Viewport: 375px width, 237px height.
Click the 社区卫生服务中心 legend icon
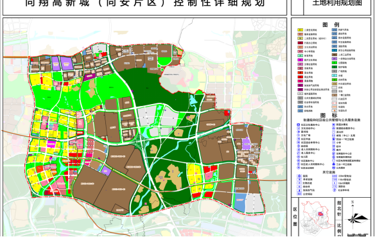[298, 125]
